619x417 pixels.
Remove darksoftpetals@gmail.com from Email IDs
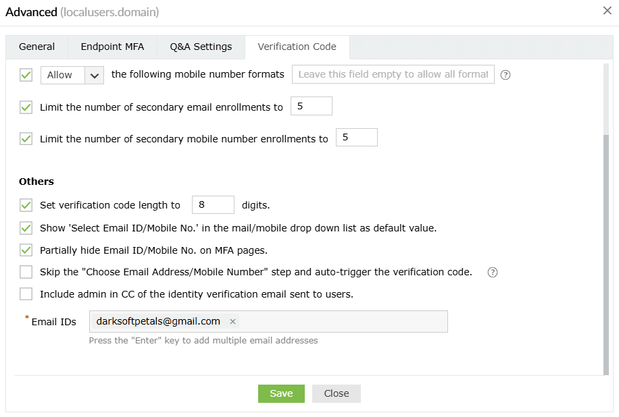(x=232, y=322)
